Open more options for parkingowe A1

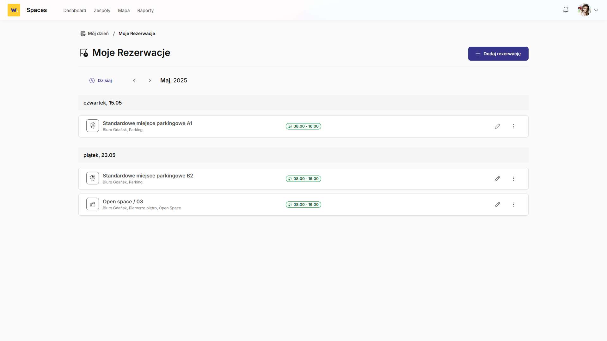(514, 126)
